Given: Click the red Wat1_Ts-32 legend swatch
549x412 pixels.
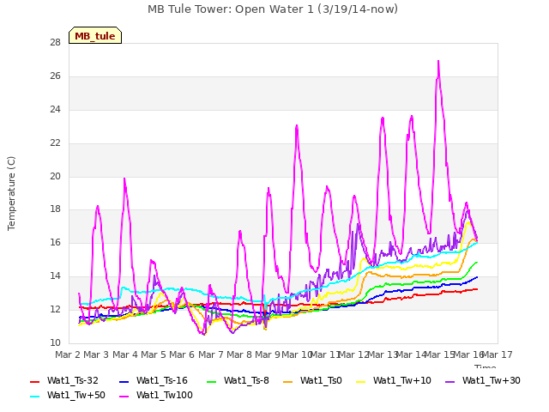Looking at the screenshot, I should [x=34, y=381].
